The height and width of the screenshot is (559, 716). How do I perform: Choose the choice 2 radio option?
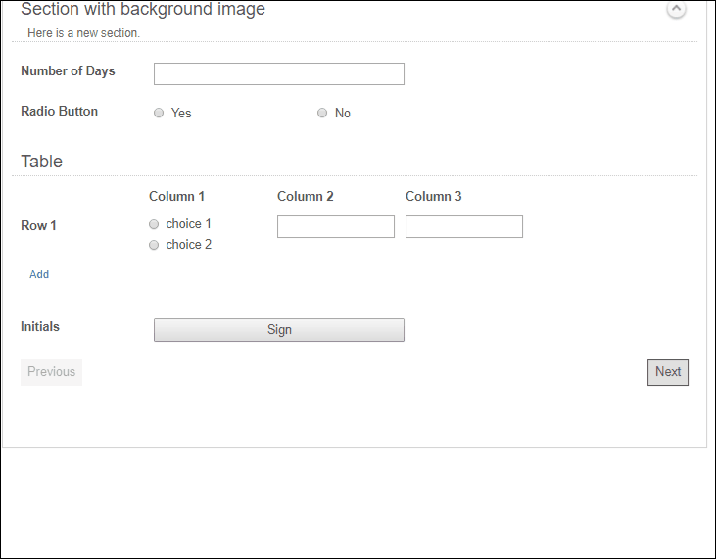coord(154,245)
